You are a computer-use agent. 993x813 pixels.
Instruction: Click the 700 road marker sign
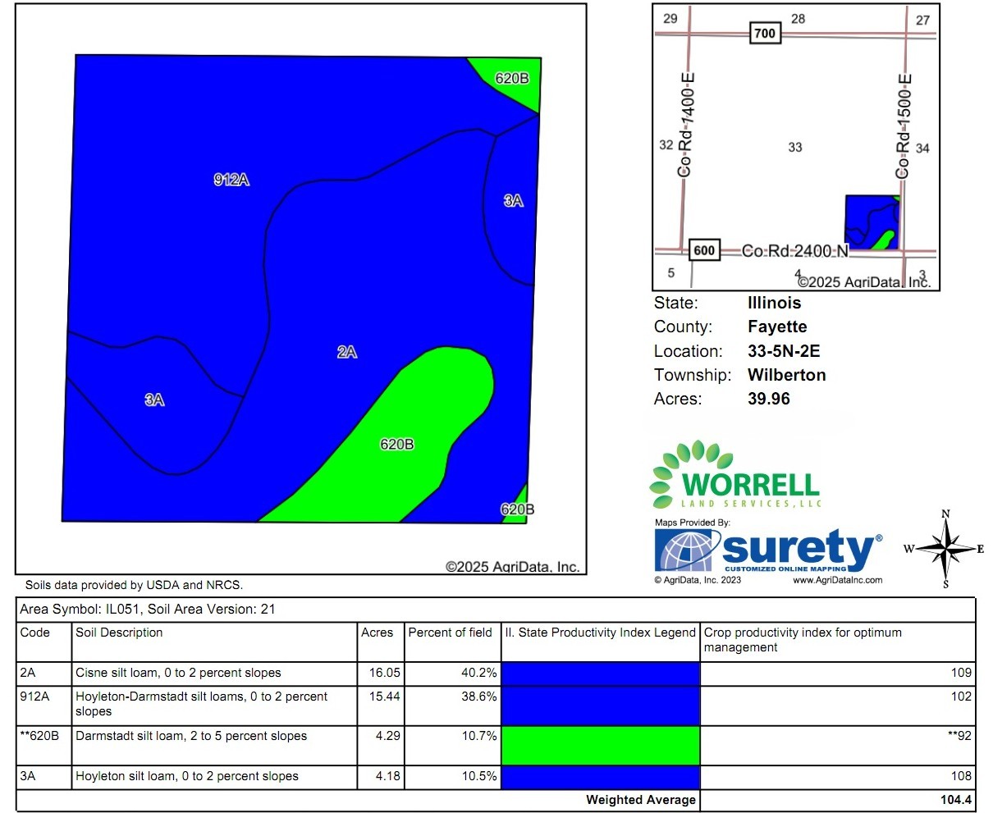tap(764, 34)
